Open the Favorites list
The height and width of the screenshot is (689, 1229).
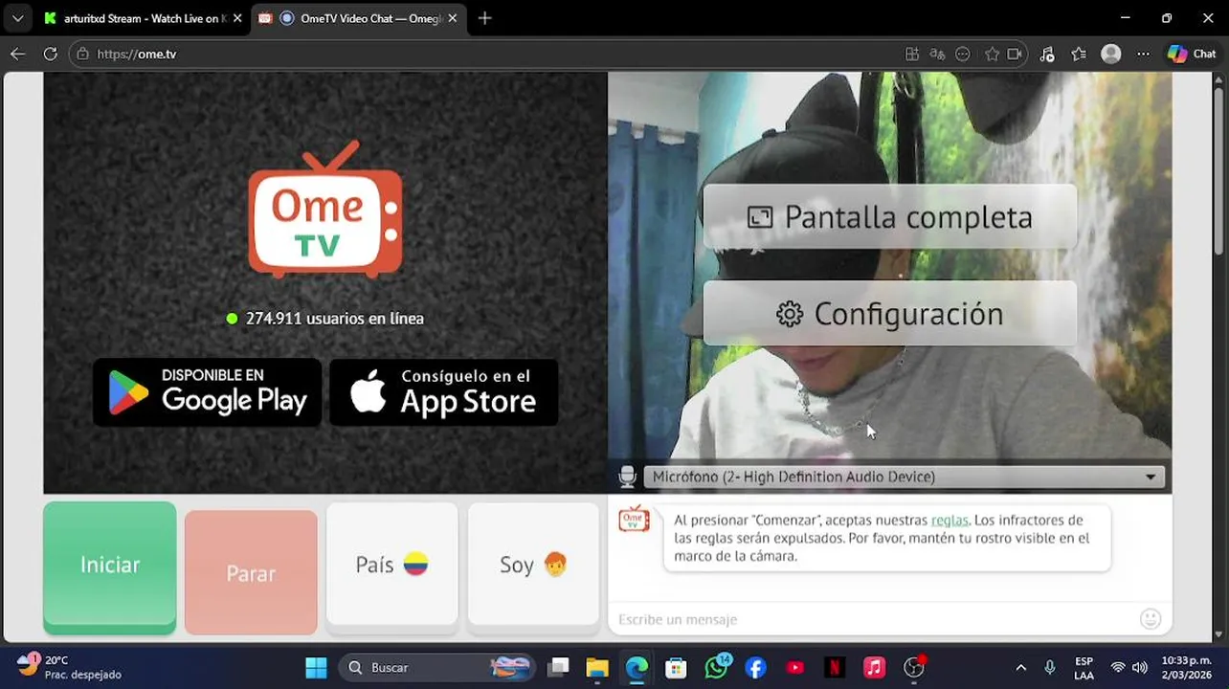click(x=1079, y=54)
